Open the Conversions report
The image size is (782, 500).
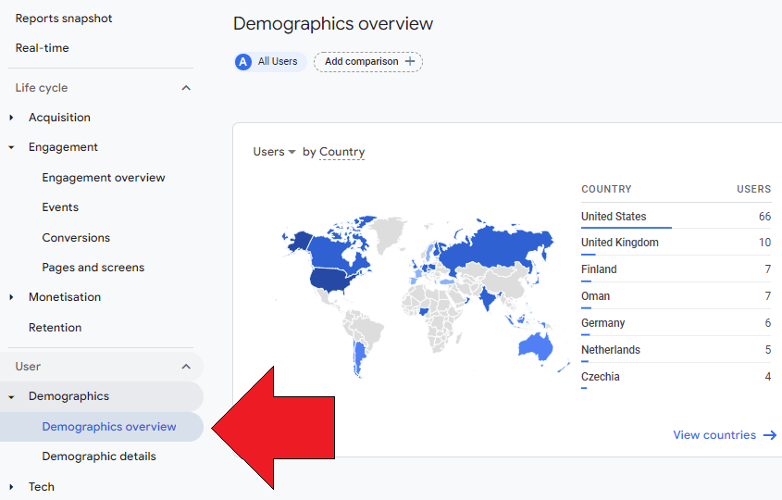76,238
